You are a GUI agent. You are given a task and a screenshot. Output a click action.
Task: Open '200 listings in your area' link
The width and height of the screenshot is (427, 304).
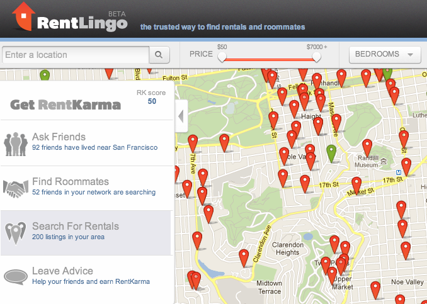click(68, 237)
